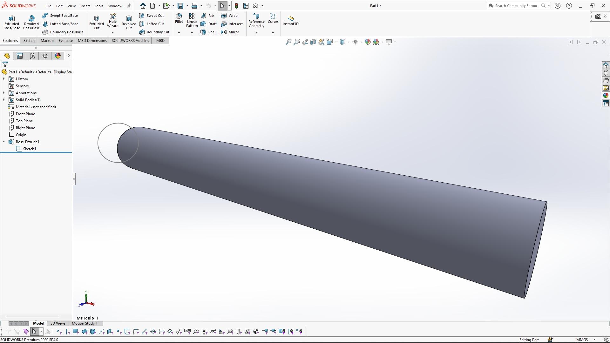Apply the Draft tool
610x343 pixels.
coord(209,24)
